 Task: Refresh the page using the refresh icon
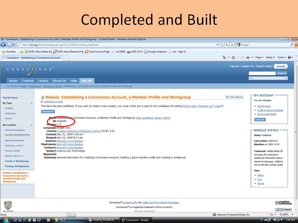click(227, 45)
